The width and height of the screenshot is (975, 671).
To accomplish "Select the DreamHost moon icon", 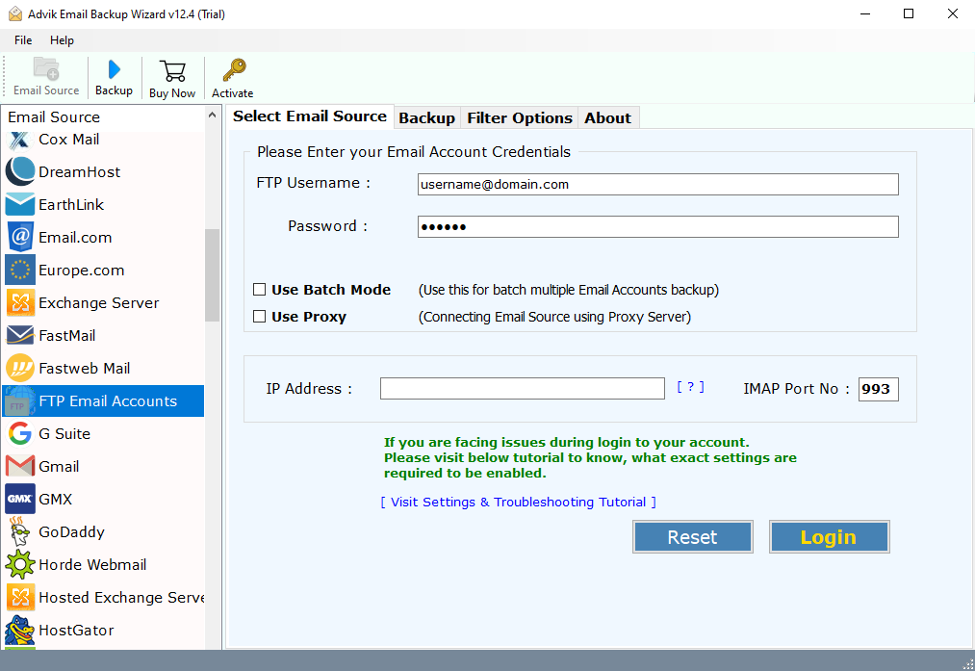I will pyautogui.click(x=20, y=171).
